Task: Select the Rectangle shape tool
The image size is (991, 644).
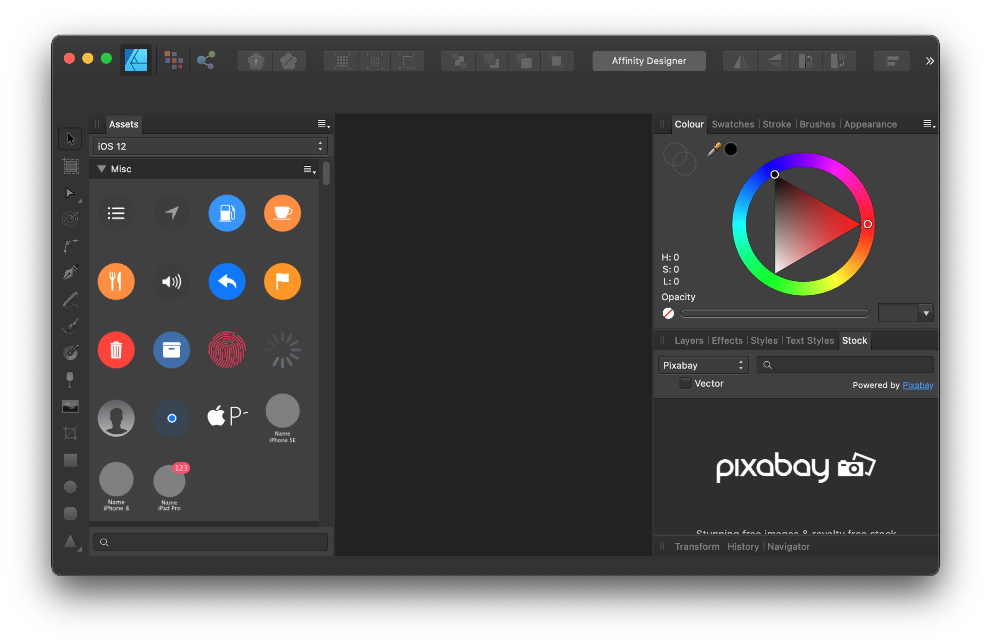Action: click(70, 460)
